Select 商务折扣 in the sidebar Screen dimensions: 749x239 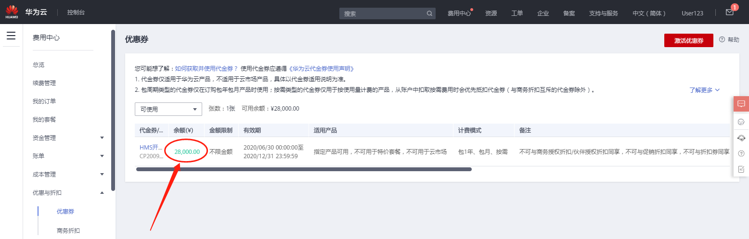68,230
